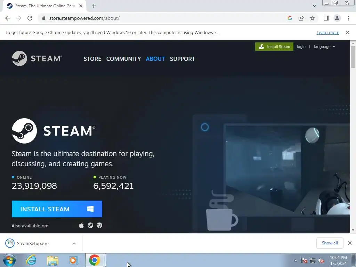Open Action Center flag icon
The width and height of the screenshot is (356, 267).
[x=304, y=260]
